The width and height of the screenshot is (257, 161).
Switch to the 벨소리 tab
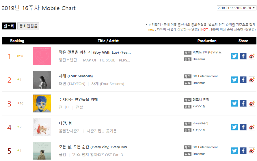point(9,26)
